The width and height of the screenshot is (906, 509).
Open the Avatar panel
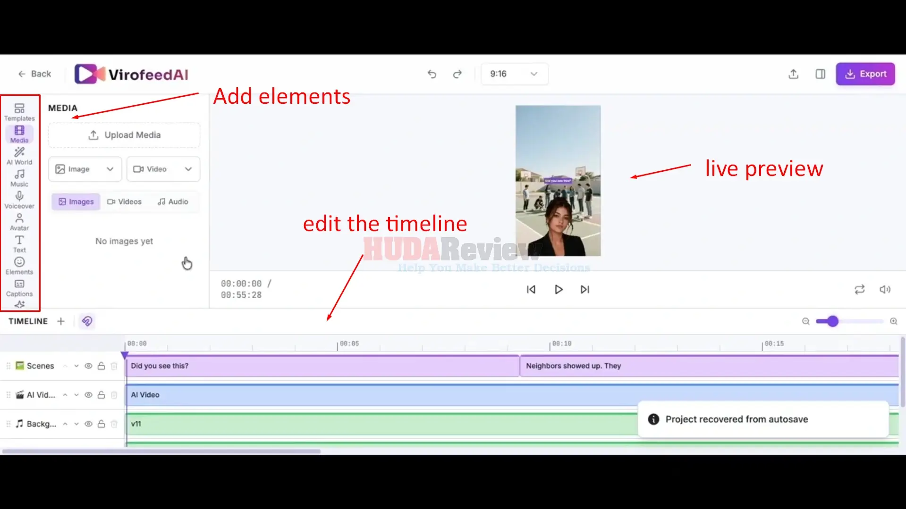tap(19, 222)
